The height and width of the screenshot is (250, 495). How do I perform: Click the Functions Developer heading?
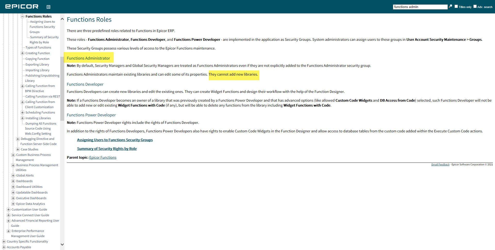click(x=85, y=84)
